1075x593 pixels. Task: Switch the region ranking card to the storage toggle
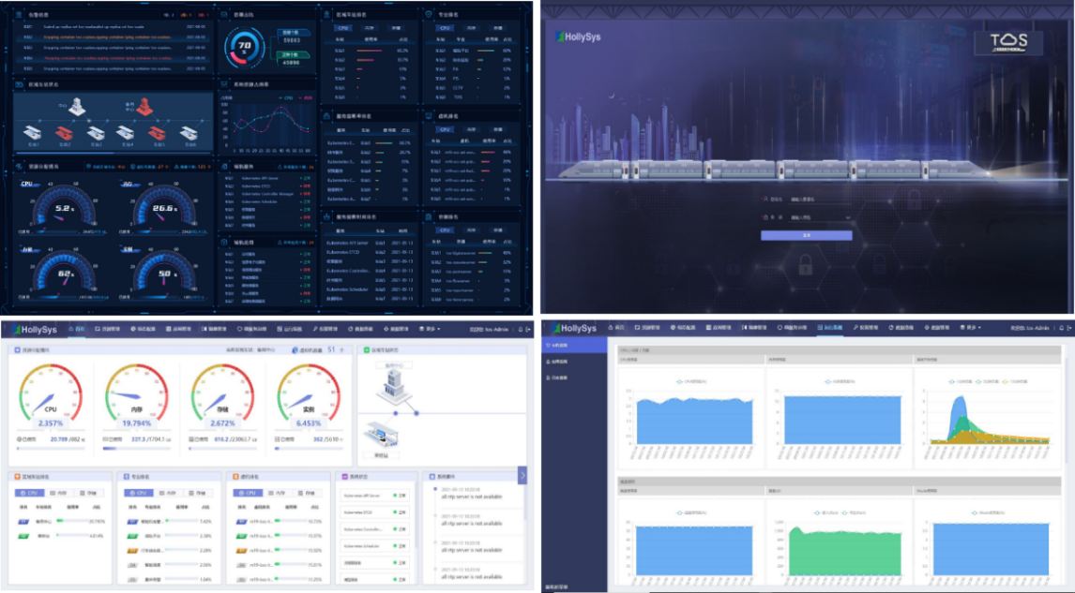(90, 492)
